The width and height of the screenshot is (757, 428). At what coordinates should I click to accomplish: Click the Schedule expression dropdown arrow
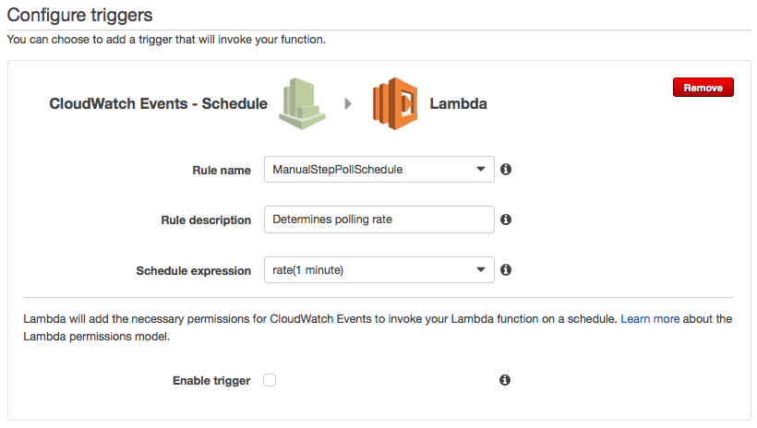[x=480, y=270]
